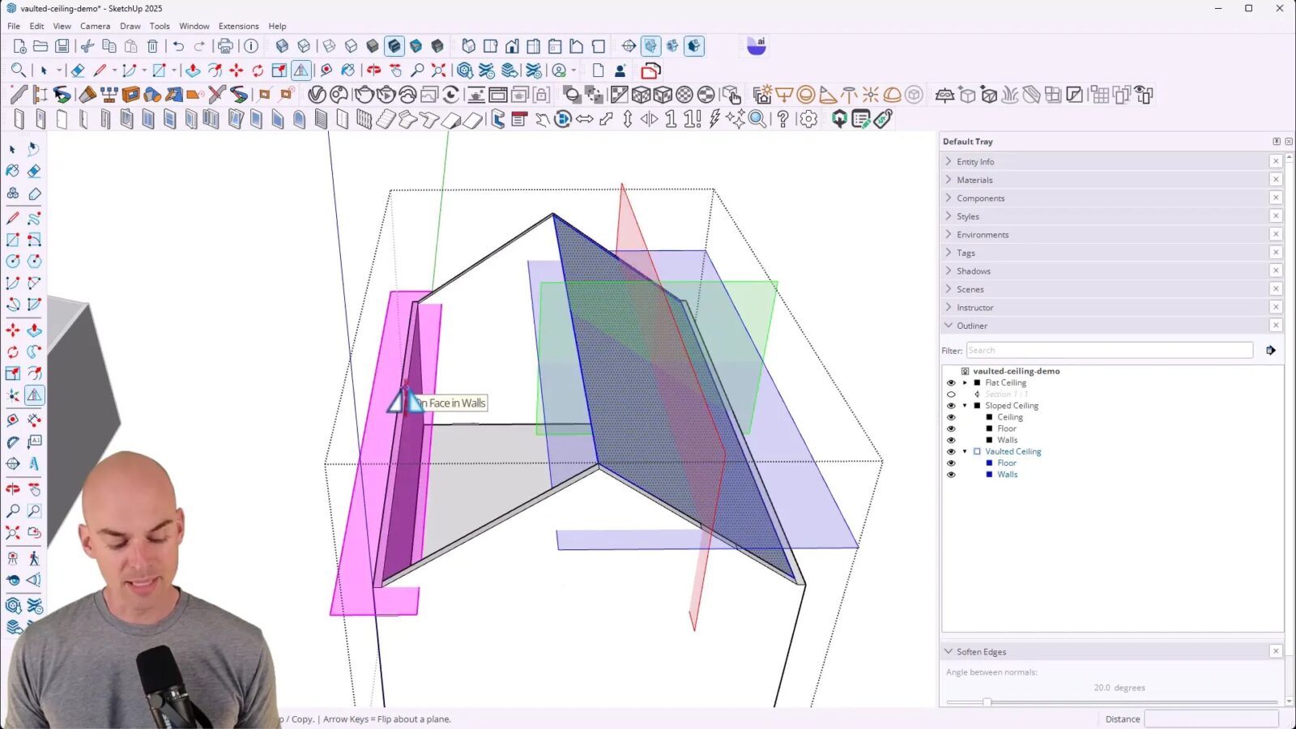This screenshot has height=729, width=1296.
Task: Select the arrow Select tool
Action: click(45, 70)
